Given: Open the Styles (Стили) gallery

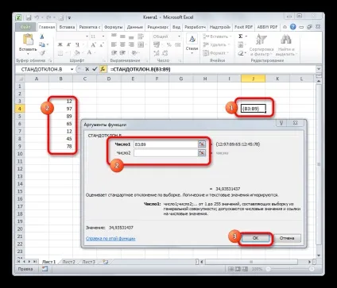Looking at the screenshot, I should [x=192, y=44].
